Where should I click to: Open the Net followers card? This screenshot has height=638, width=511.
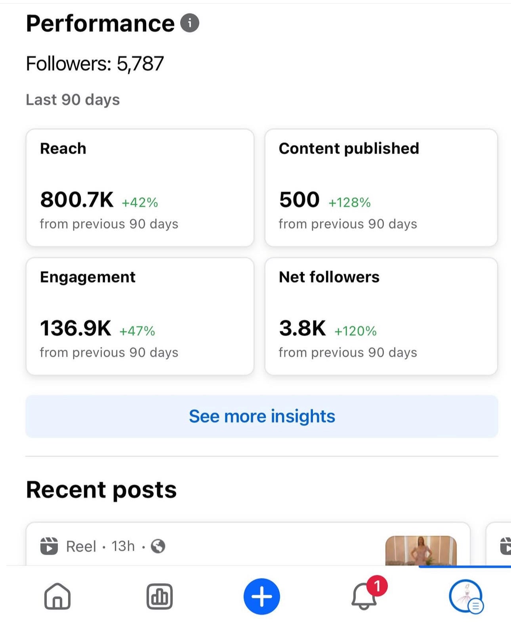coord(381,316)
